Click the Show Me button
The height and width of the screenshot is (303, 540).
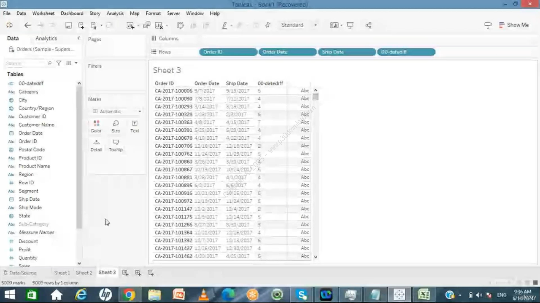click(x=513, y=25)
